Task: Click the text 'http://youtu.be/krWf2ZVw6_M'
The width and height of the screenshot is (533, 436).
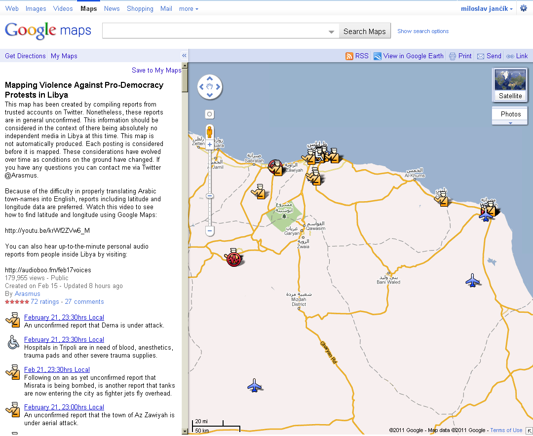Action: coord(47,231)
